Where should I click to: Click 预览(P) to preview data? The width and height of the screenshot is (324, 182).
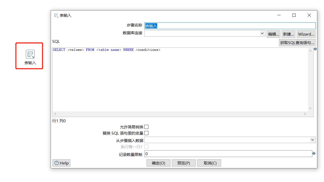(184, 163)
